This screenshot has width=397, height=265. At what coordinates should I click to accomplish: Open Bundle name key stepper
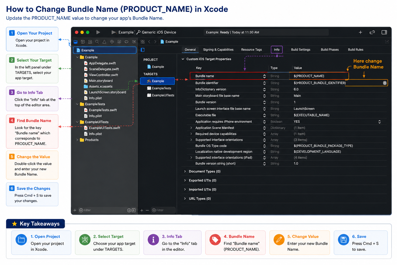click(264, 76)
